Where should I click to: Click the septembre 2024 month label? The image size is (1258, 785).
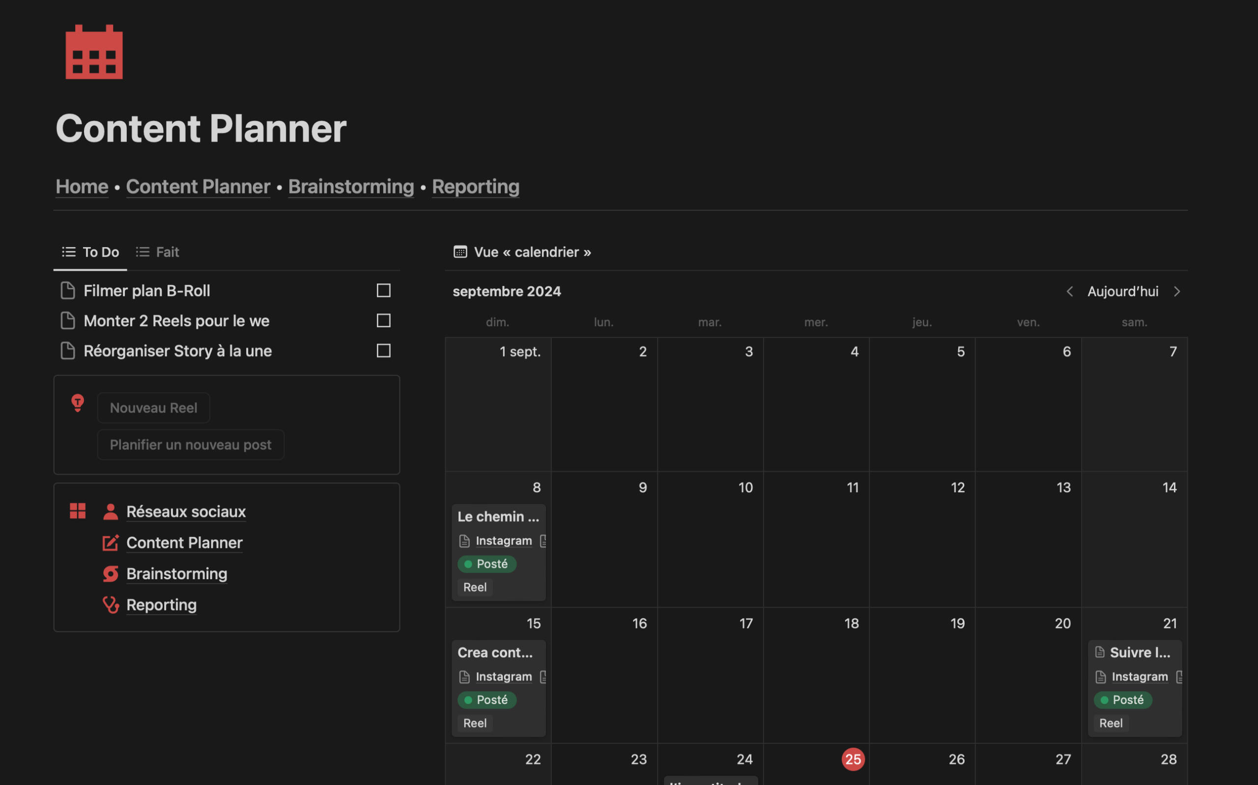coord(506,292)
